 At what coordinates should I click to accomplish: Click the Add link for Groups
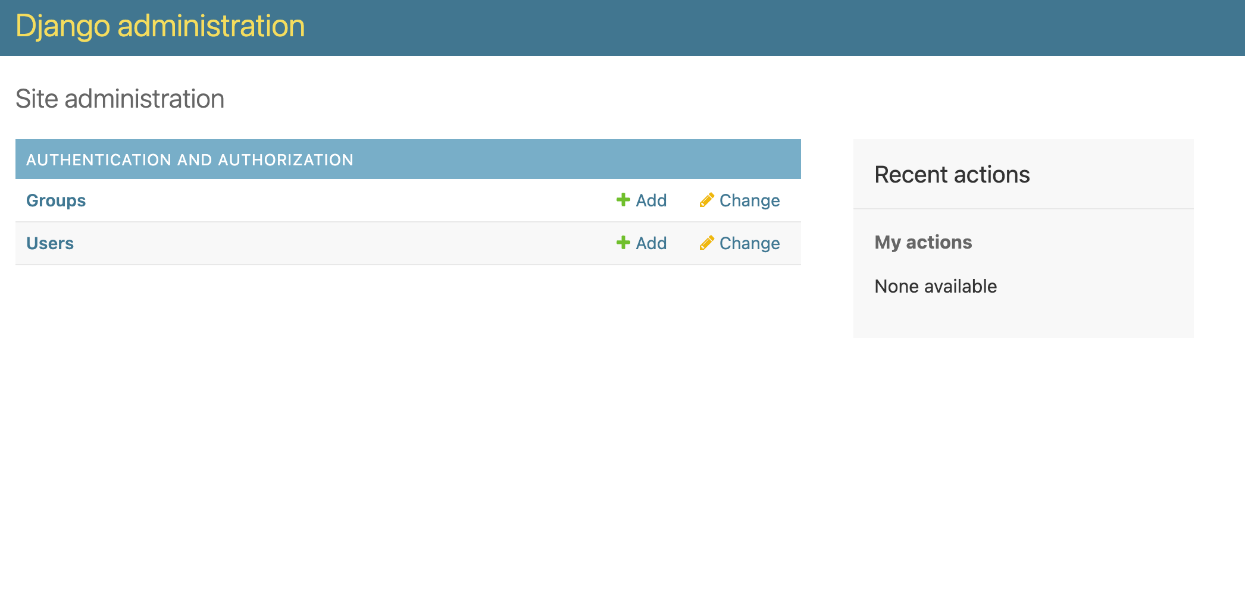pyautogui.click(x=651, y=200)
